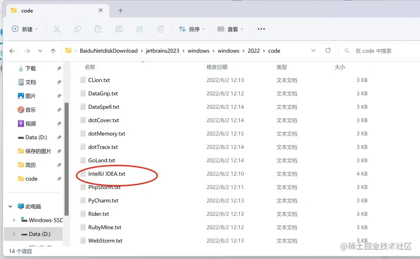Image resolution: width=420 pixels, height=259 pixels.
Task: Navigate to BaiduNetdiskDownload in breadcrumb
Action: pos(108,51)
